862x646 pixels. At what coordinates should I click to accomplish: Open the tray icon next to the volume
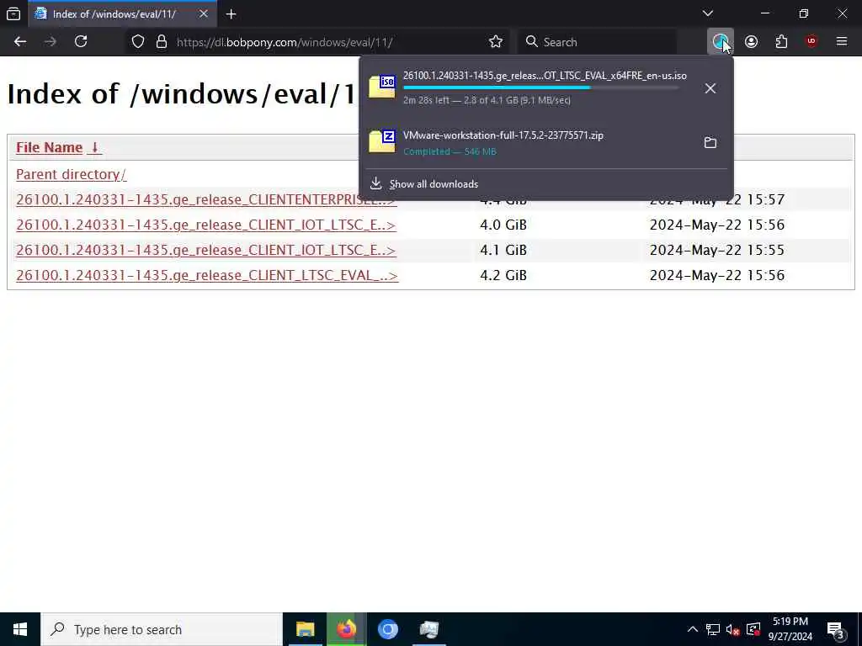coord(753,629)
